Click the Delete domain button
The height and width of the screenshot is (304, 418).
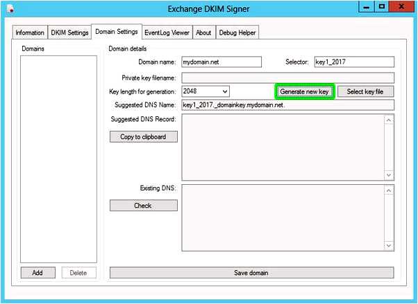coord(78,273)
